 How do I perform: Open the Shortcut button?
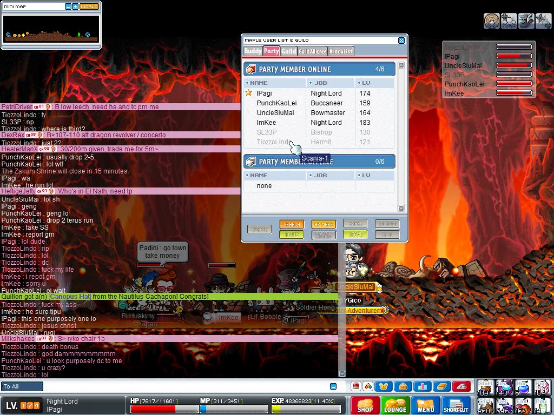(456, 405)
